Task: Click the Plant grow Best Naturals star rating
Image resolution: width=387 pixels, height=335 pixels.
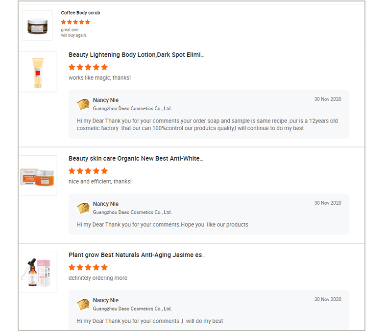Action: coord(88,267)
